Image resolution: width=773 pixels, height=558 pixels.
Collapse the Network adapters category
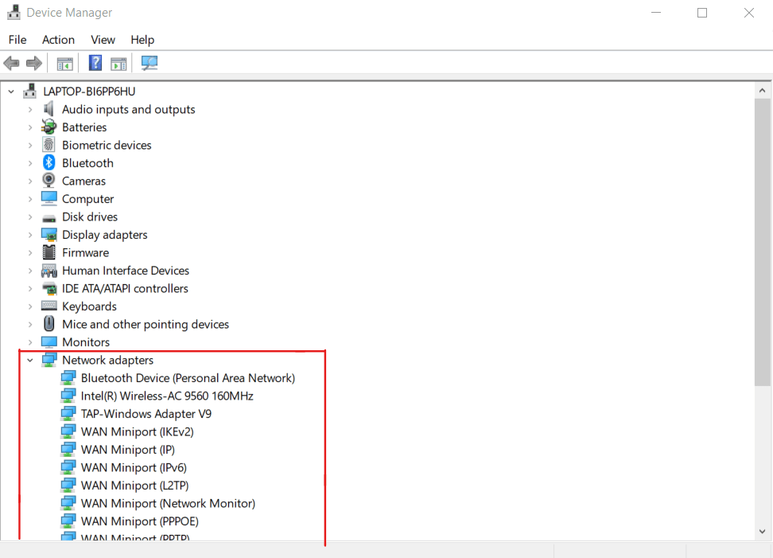click(30, 361)
